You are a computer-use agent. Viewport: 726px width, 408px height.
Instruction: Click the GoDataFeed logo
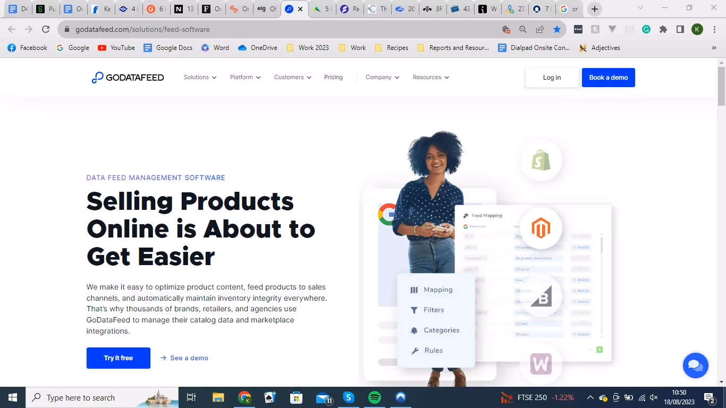point(128,78)
